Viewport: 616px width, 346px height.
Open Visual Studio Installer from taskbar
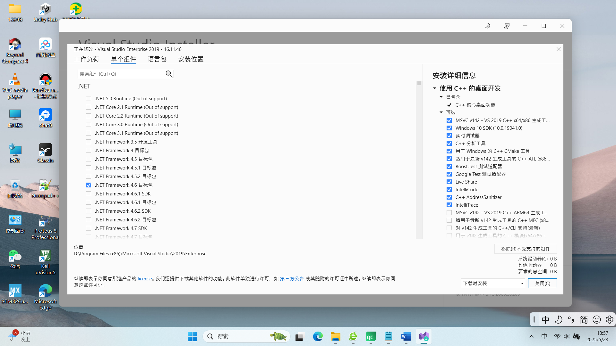(424, 336)
